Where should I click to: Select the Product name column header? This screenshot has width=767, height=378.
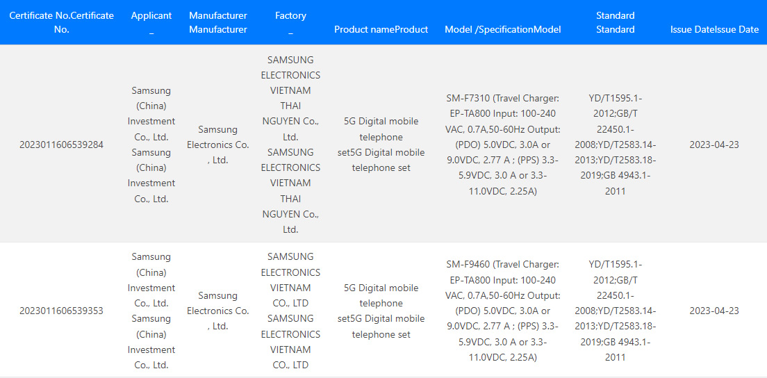pyautogui.click(x=381, y=29)
